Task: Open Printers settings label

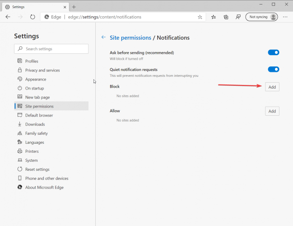Action: [x=32, y=151]
